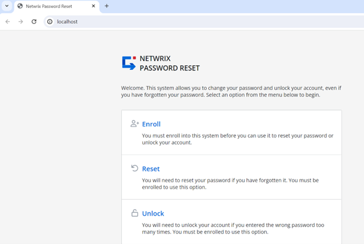This screenshot has height=244, width=364.
Task: Click the globe favicon on the browser tab
Action: [x=20, y=6]
